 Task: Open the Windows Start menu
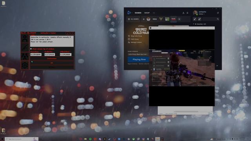tap(2, 139)
